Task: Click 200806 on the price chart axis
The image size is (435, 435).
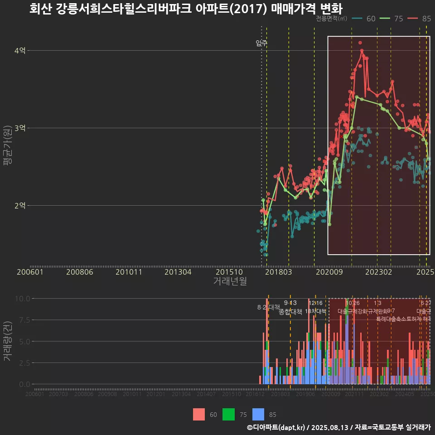Action: (80, 272)
